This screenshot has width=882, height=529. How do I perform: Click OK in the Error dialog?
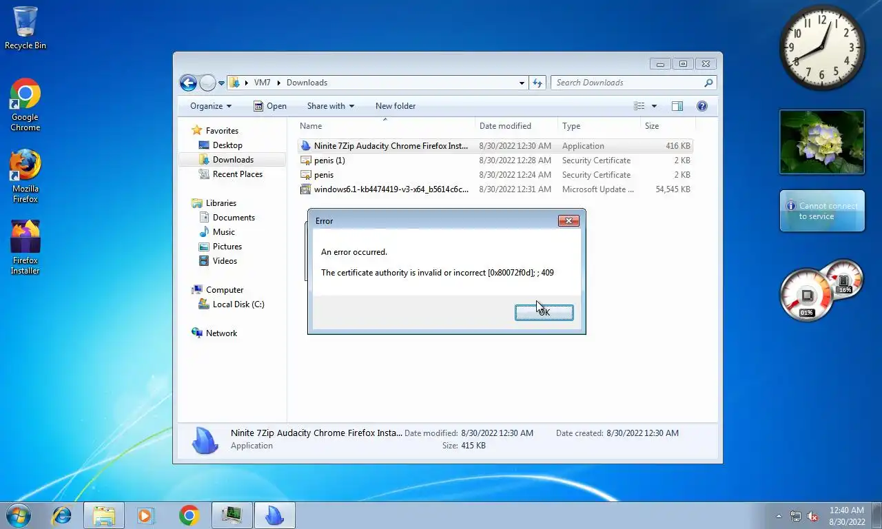pyautogui.click(x=544, y=313)
